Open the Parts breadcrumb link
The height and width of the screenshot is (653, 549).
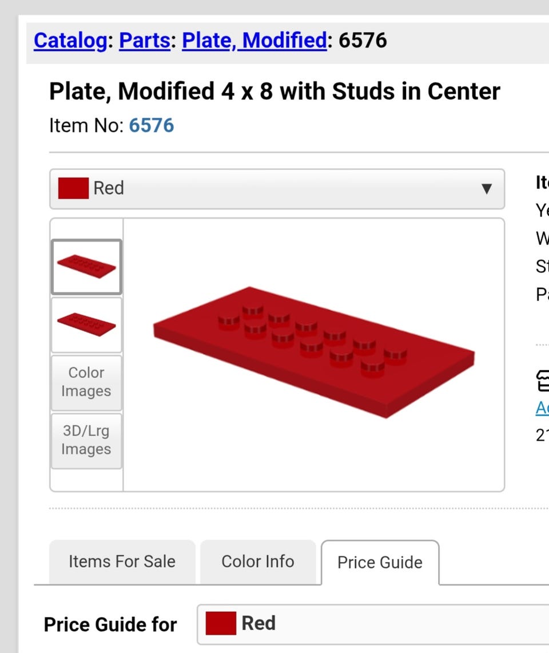coord(145,41)
